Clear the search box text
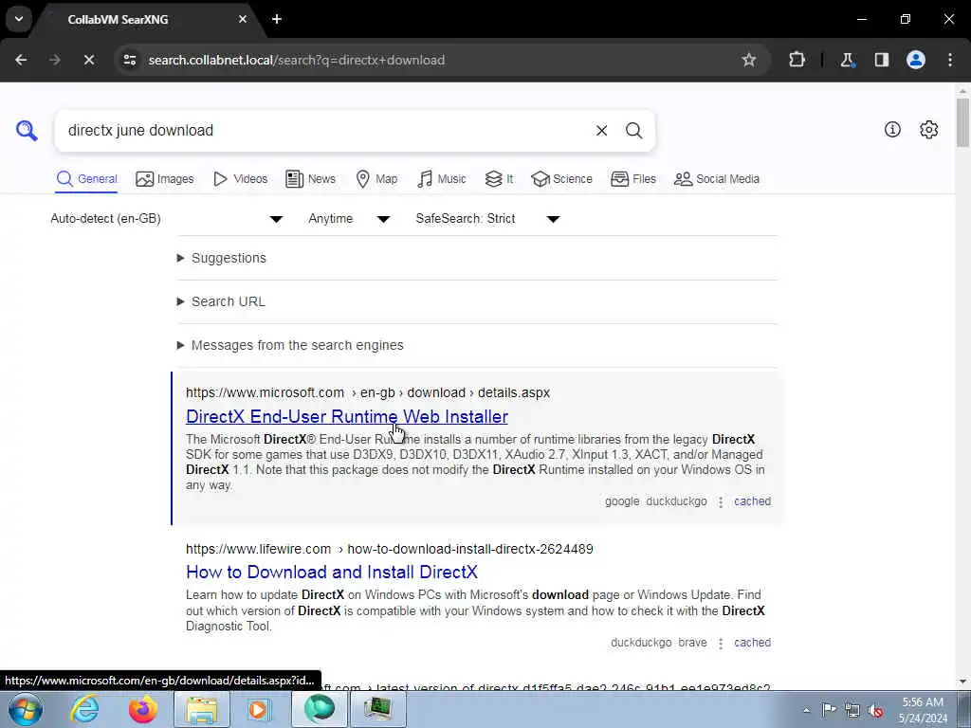971x728 pixels. point(601,131)
